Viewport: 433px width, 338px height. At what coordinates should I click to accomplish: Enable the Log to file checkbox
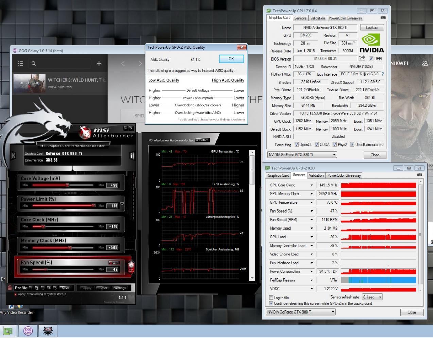pos(271,298)
